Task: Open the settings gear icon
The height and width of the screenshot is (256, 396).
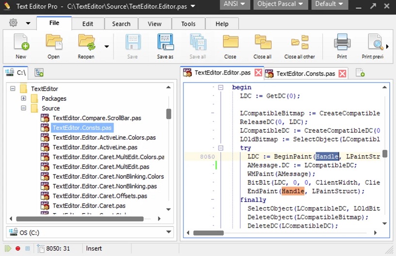Action: (x=13, y=23)
